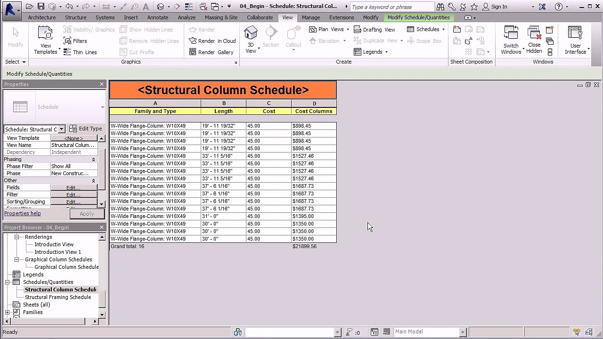Click the Undo arrow icon
Image resolution: width=603 pixels, height=339 pixels.
point(69,7)
